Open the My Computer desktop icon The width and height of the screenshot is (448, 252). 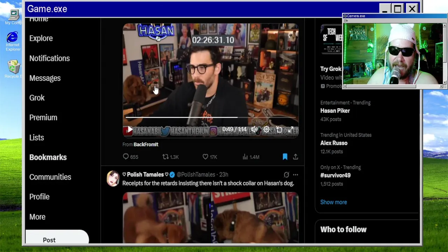(x=13, y=17)
